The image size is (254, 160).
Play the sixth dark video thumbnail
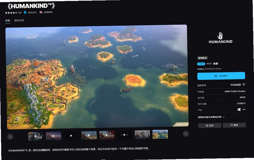[124, 135]
